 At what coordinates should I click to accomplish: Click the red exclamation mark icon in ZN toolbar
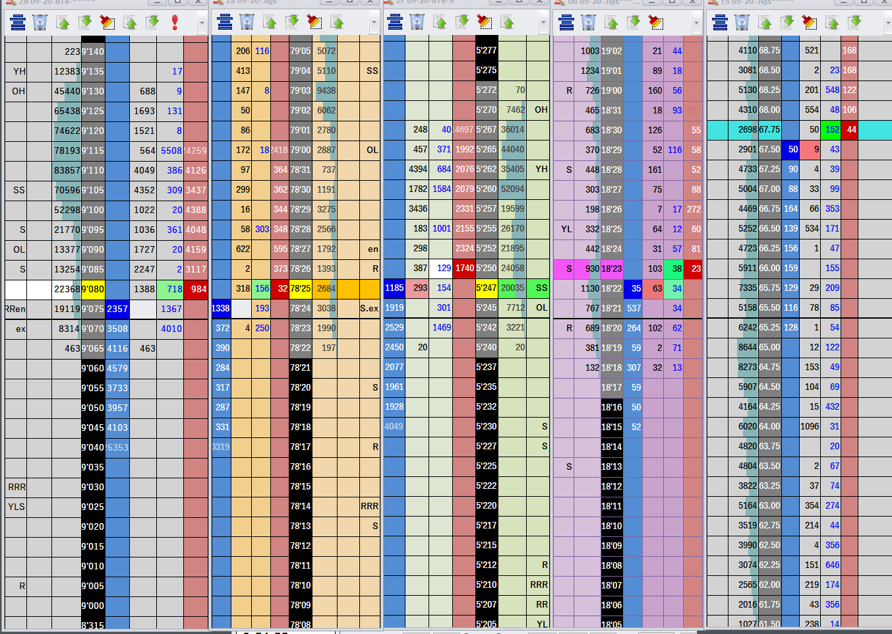(175, 23)
